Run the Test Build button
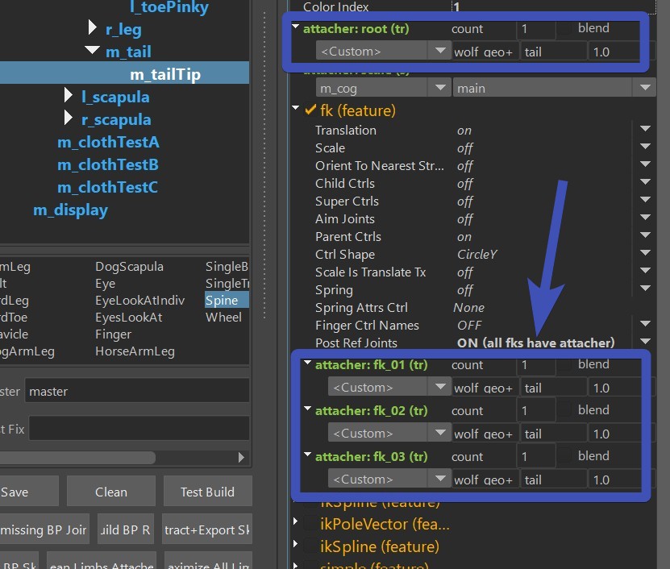670x569 pixels. point(208,492)
